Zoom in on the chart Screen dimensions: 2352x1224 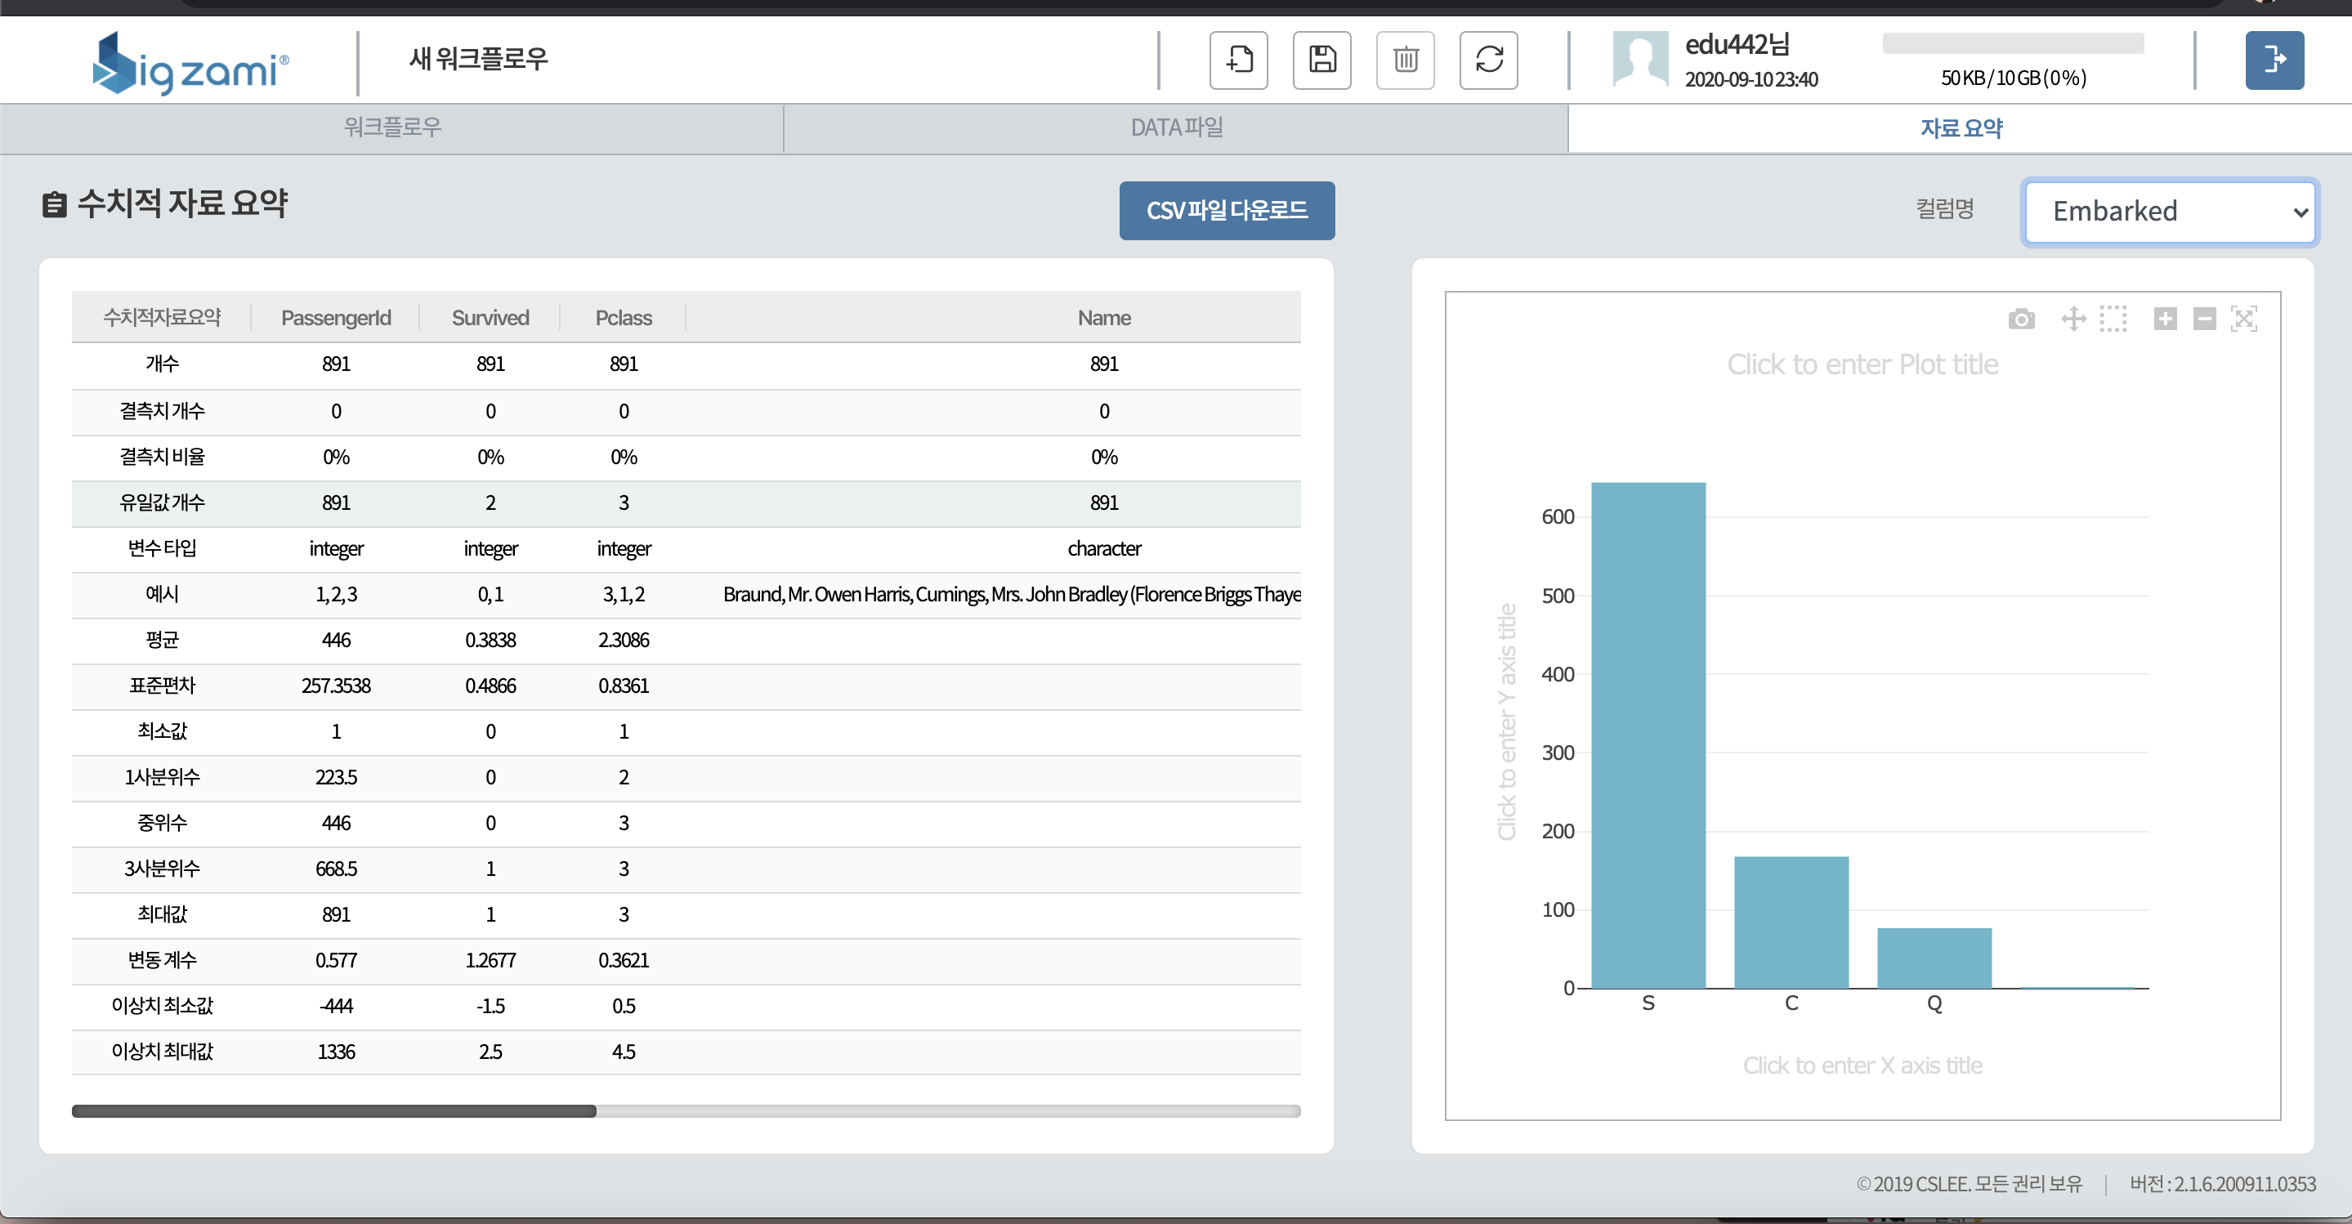pyautogui.click(x=2165, y=319)
